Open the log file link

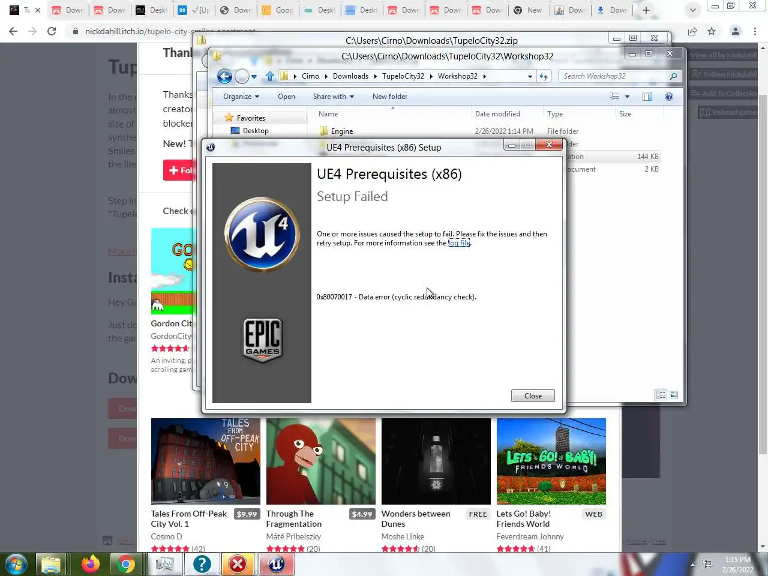point(459,243)
